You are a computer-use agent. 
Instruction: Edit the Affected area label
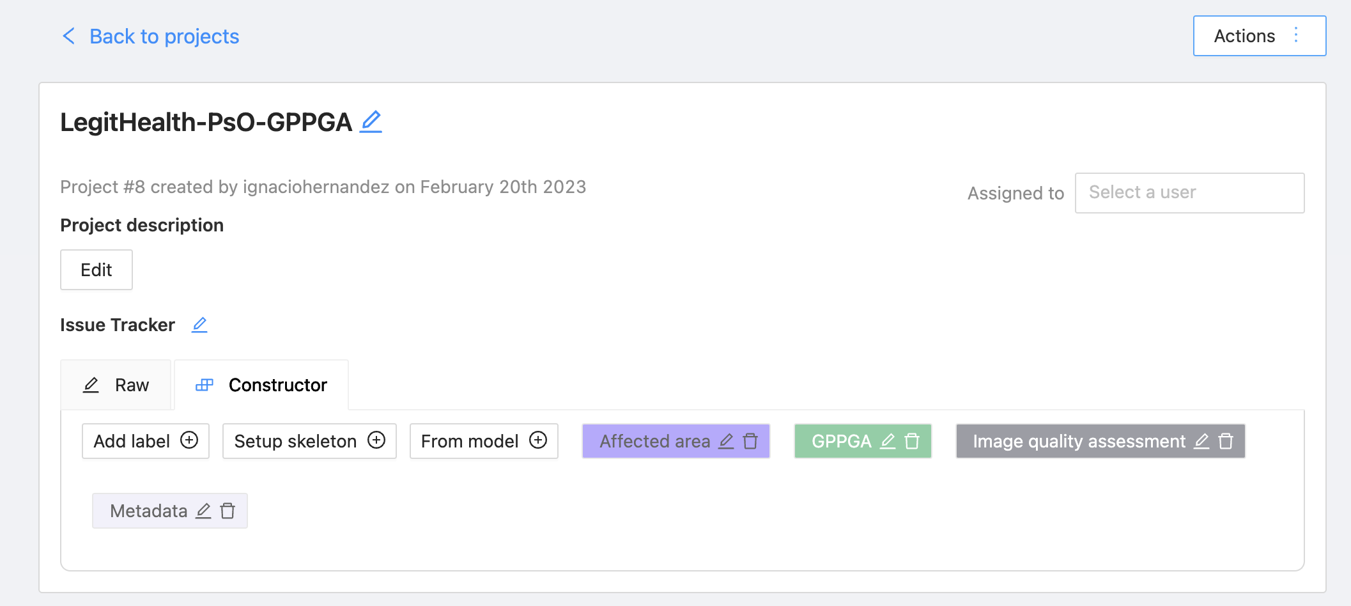(726, 441)
